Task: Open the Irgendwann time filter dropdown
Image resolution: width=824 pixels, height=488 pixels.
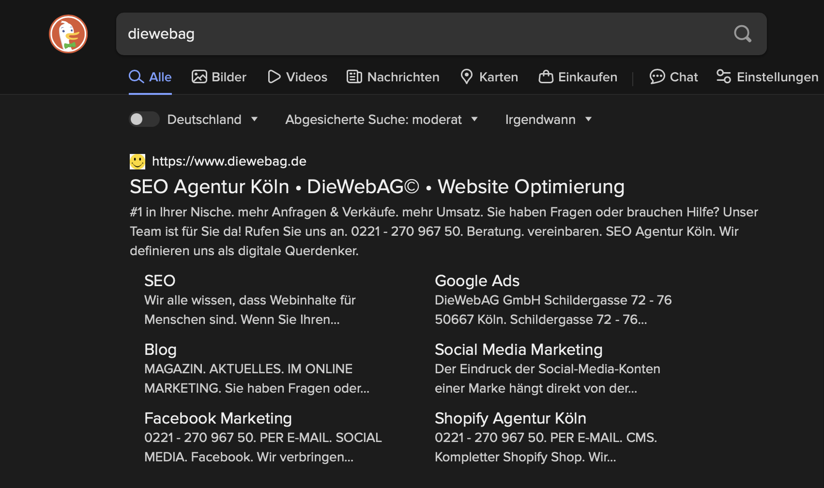Action: [549, 119]
